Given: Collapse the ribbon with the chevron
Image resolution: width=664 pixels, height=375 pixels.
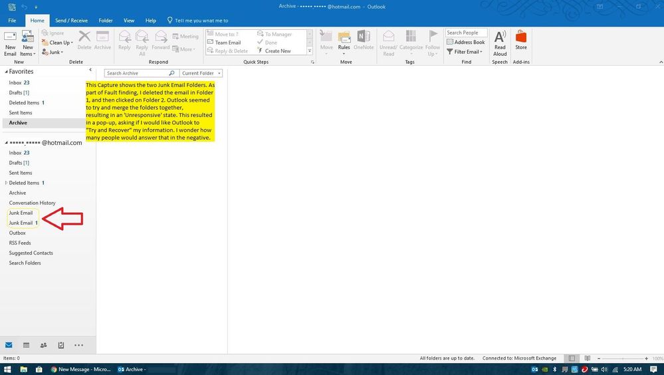Looking at the screenshot, I should tap(661, 62).
